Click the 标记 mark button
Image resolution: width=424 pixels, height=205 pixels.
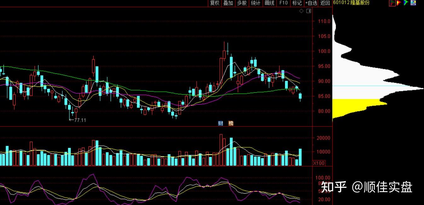(297, 3)
